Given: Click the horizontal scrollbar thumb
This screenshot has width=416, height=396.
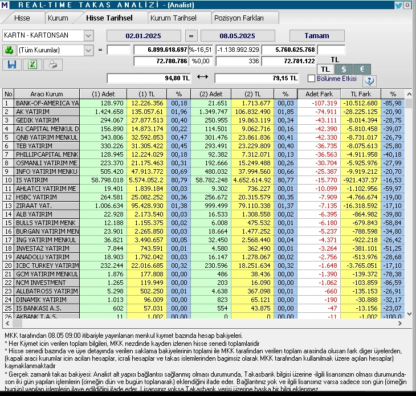Looking at the screenshot, I should point(17,323).
